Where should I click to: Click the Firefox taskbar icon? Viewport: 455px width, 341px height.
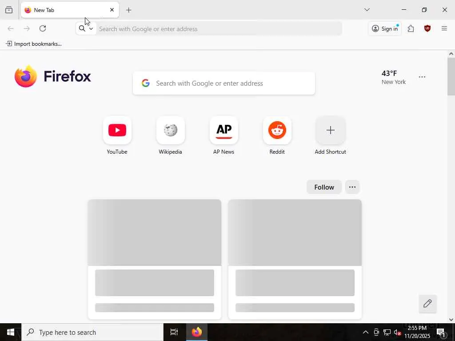tap(197, 332)
